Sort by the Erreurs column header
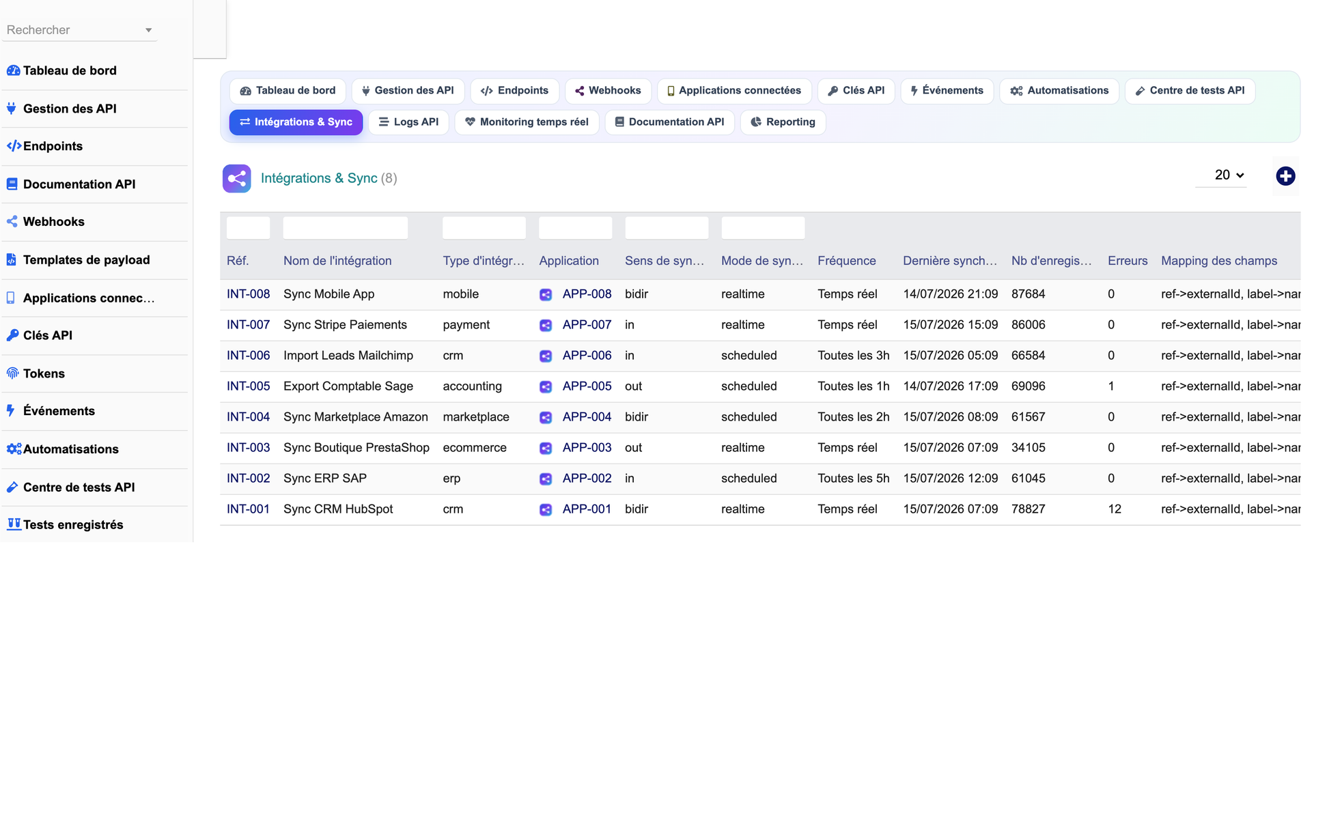Screen dimensions: 1329x822 point(1128,261)
